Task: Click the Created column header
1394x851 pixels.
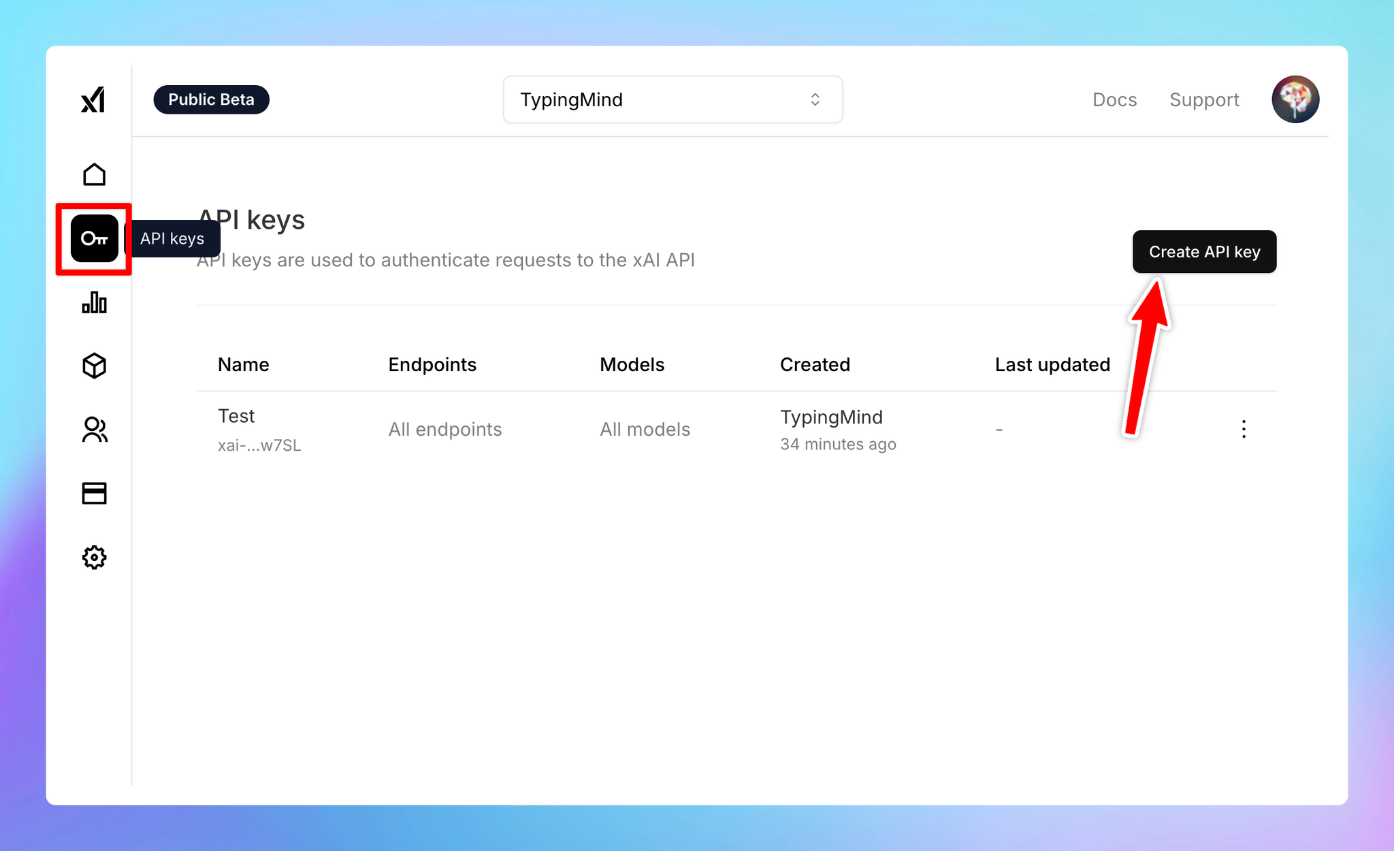Action: pyautogui.click(x=815, y=365)
